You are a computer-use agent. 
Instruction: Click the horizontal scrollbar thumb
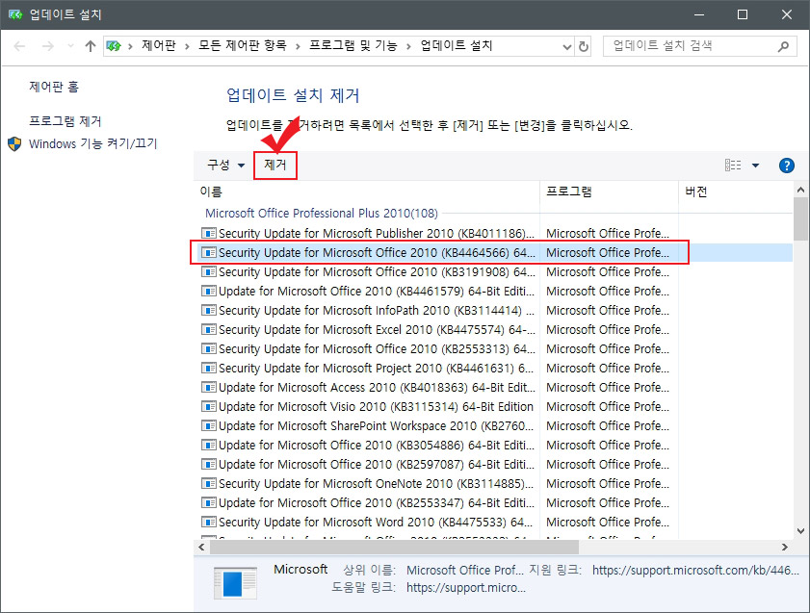[x=394, y=547]
